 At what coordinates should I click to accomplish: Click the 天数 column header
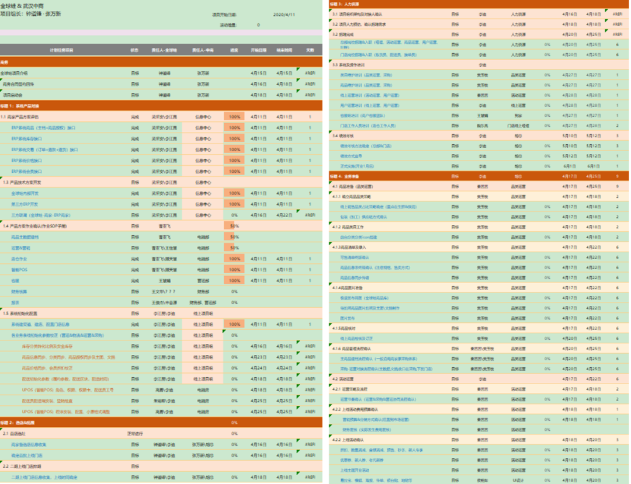(x=310, y=50)
